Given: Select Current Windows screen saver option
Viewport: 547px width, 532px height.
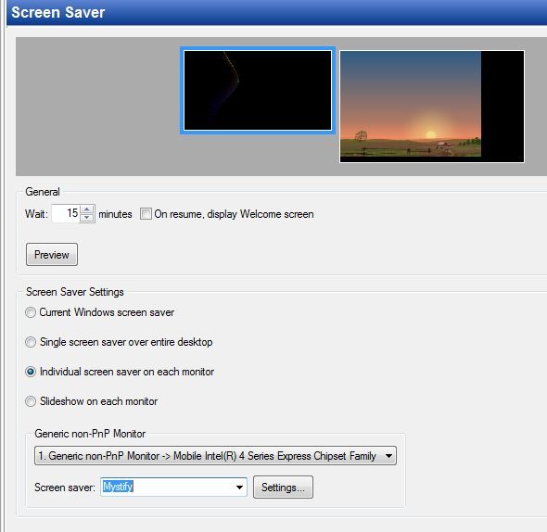Looking at the screenshot, I should tap(31, 312).
